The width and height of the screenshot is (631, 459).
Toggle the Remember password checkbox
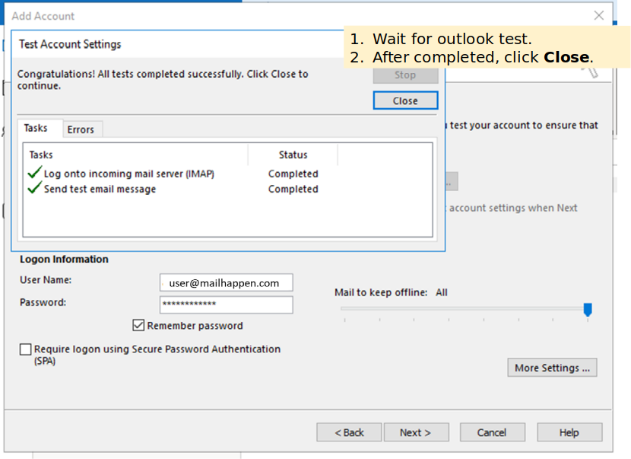138,325
